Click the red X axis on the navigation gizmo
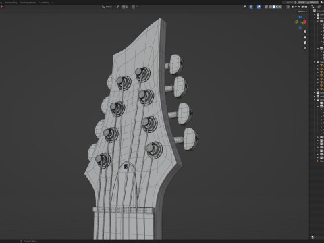The height and width of the screenshot is (243, 324). (304, 22)
